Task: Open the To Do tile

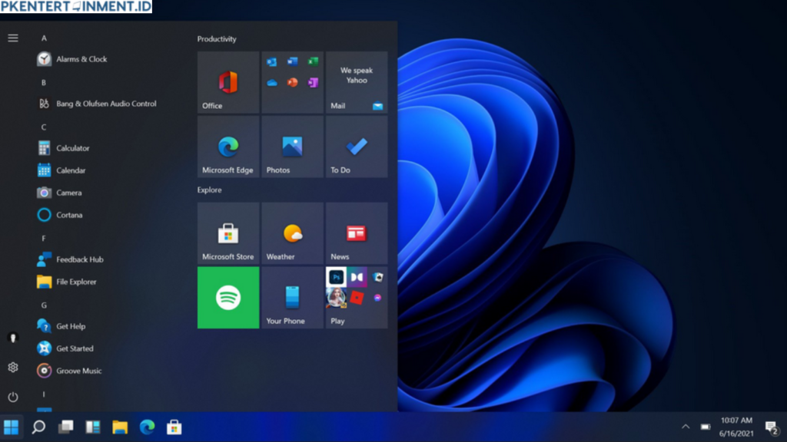Action: [357, 147]
